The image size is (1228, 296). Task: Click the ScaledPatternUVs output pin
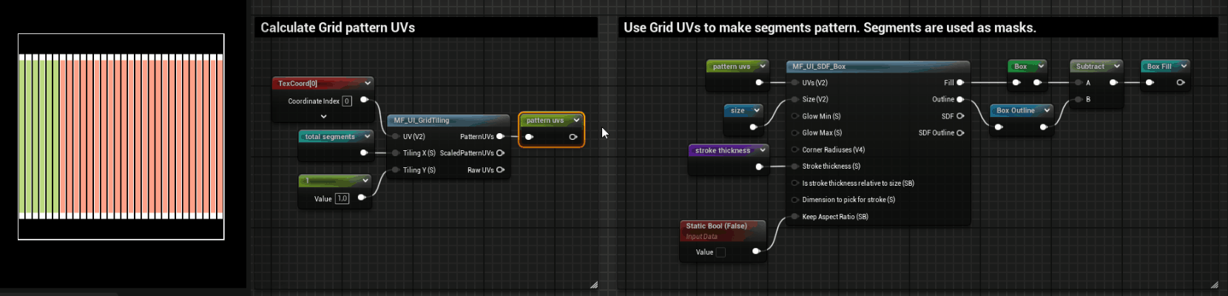[501, 153]
